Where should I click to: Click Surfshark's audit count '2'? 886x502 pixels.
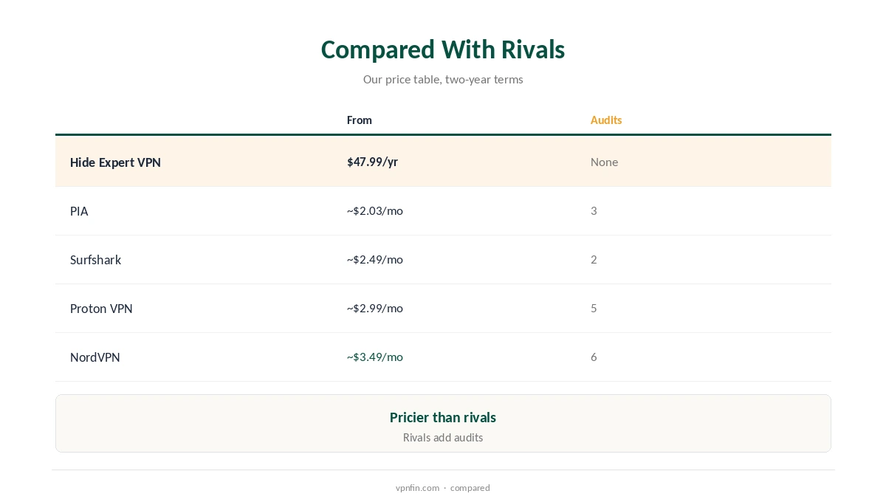(594, 259)
